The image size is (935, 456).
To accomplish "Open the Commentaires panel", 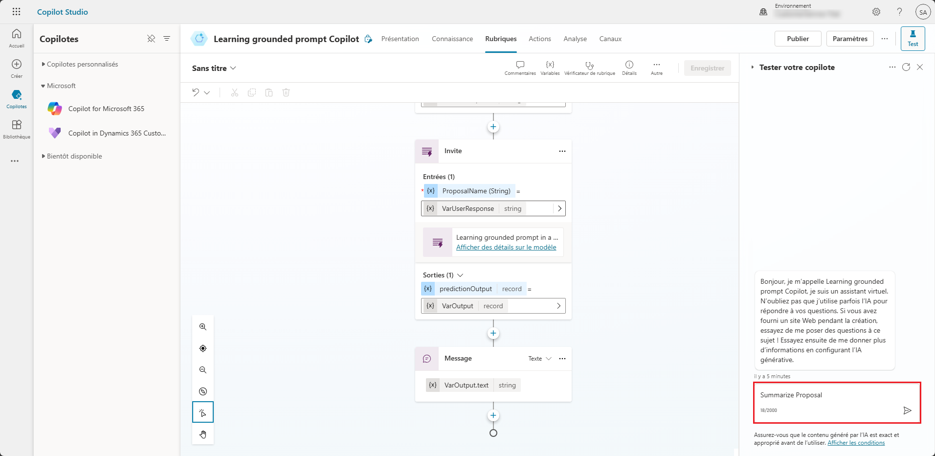I will point(520,68).
